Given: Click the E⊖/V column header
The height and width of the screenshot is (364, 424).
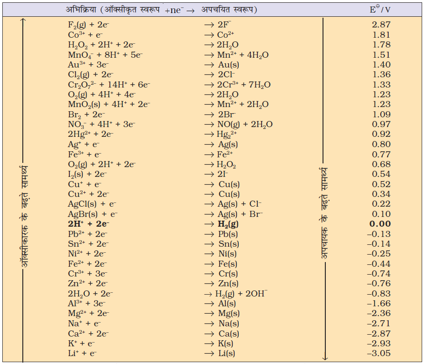Looking at the screenshot, I should click(379, 9).
